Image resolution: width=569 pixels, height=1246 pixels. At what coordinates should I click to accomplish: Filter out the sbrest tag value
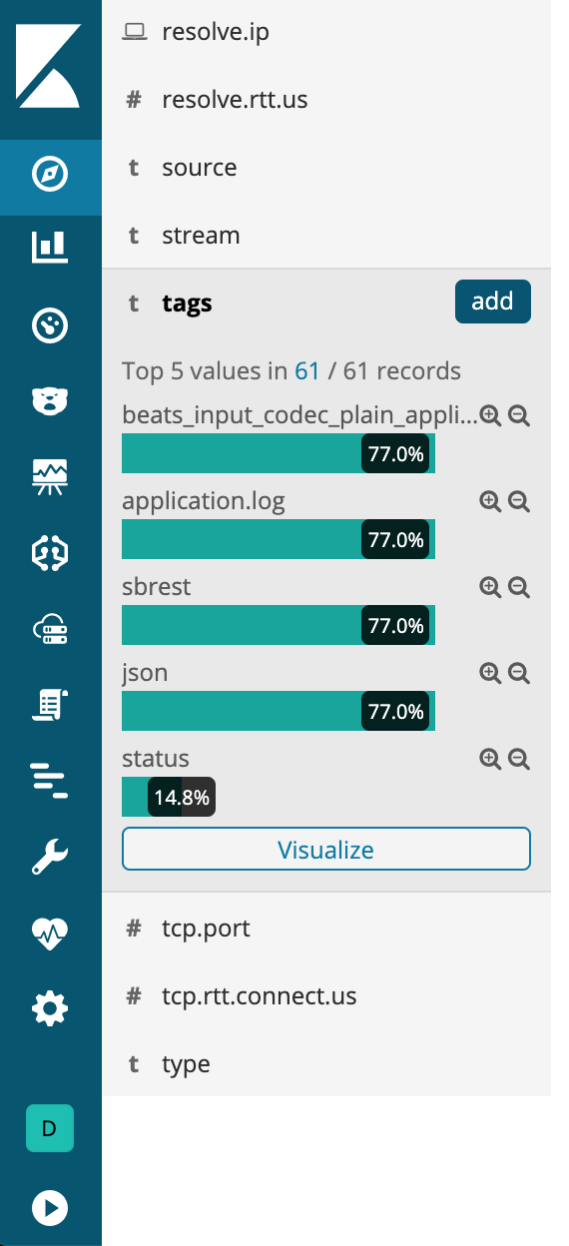tap(518, 588)
